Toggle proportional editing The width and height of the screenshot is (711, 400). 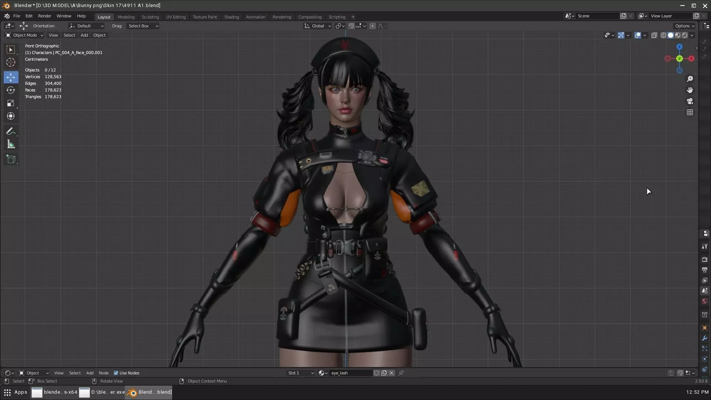coord(373,26)
